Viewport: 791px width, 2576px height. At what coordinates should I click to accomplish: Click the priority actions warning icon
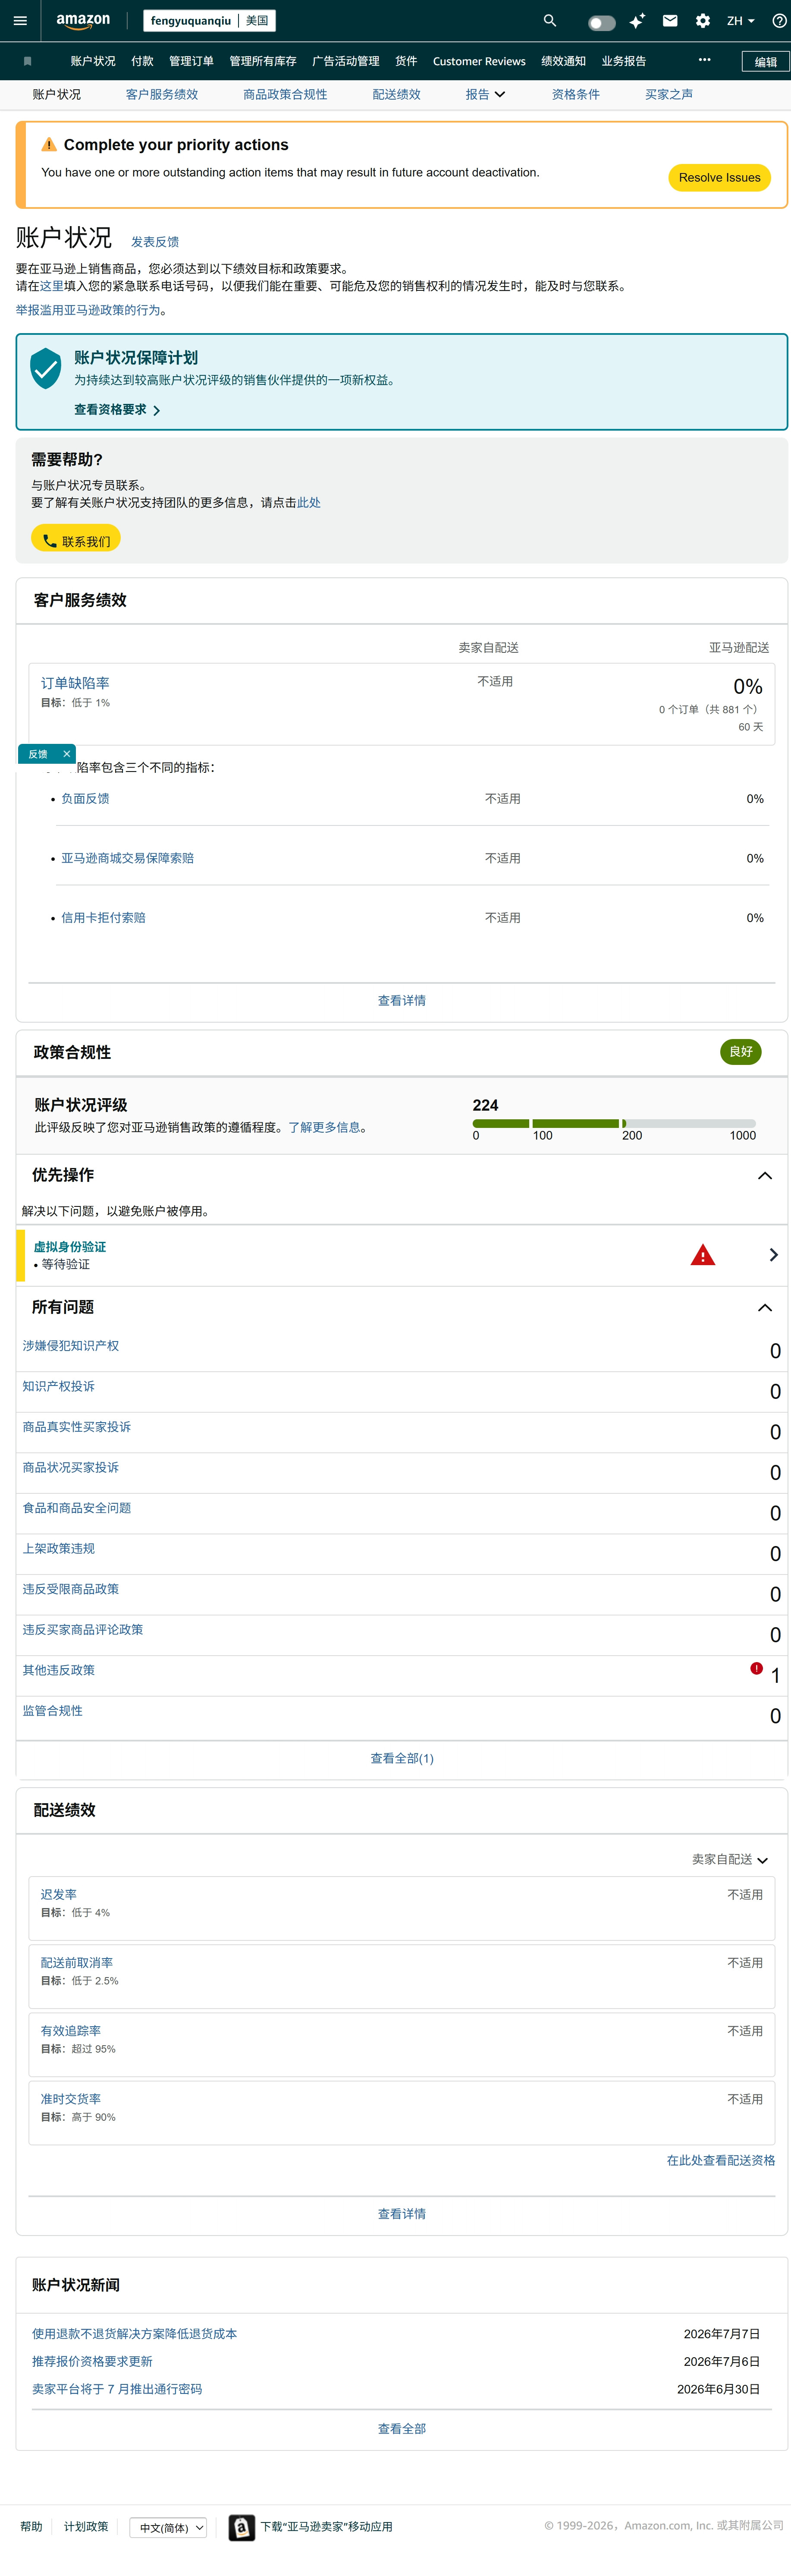(x=49, y=145)
